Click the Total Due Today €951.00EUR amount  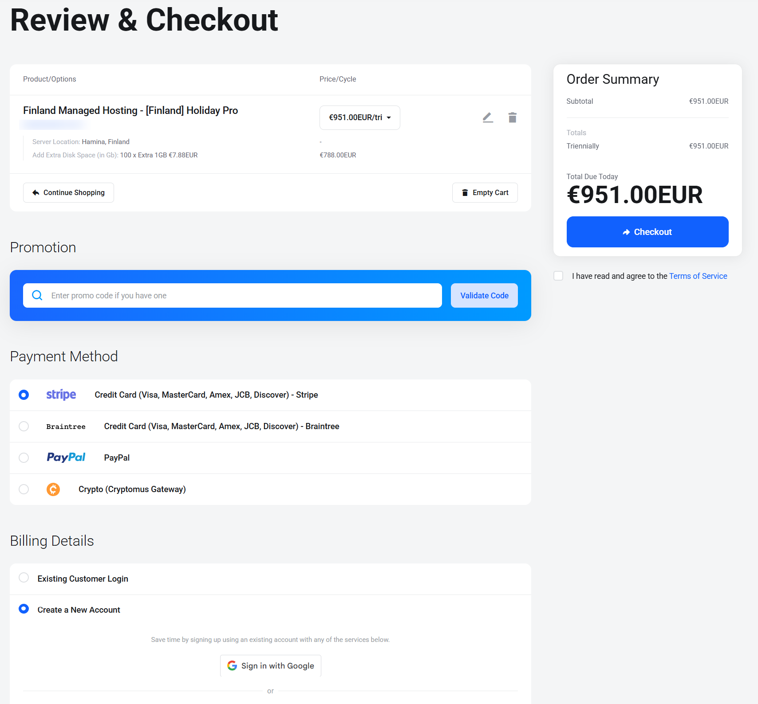coord(635,195)
